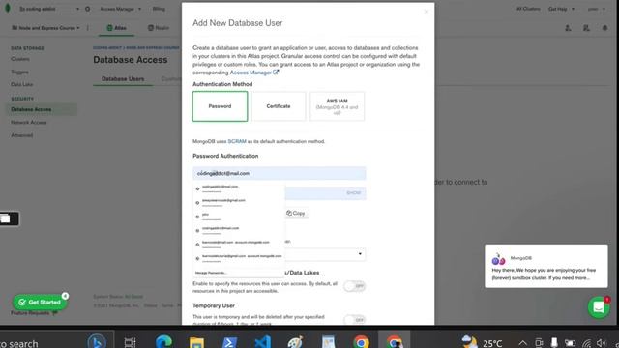This screenshot has width=619, height=348.
Task: Open Visual Studio Code from taskbar
Action: [x=262, y=342]
